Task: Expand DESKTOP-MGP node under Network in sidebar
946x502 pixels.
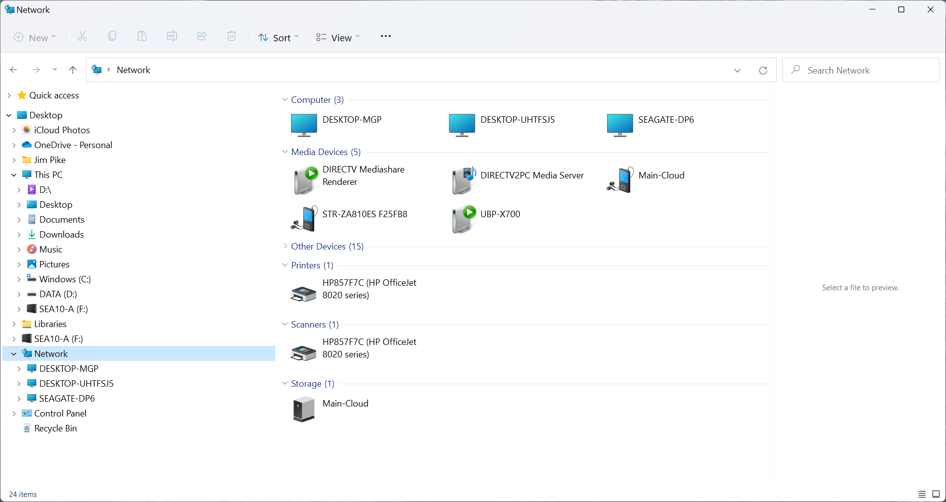Action: click(19, 368)
